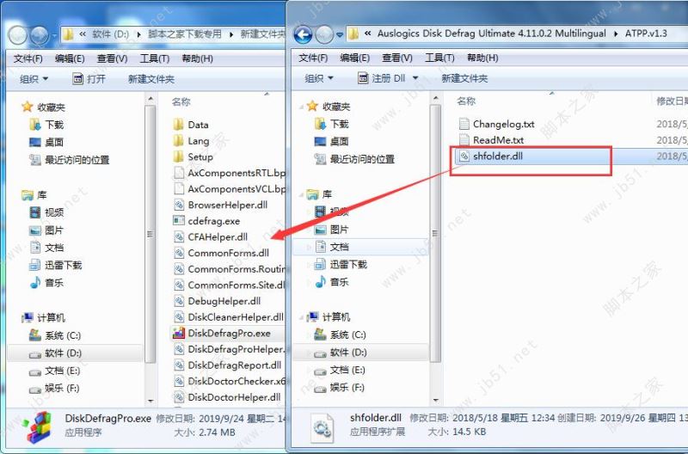This screenshot has height=454, width=688.
Task: Click 新建文件夹 button in the right window
Action: coord(464,78)
